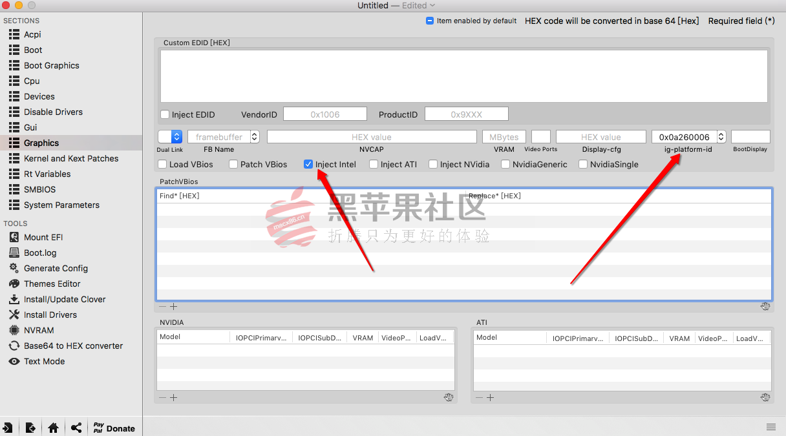The height and width of the screenshot is (436, 786).
Task: Click the hand icon under ATI table
Action: click(765, 397)
